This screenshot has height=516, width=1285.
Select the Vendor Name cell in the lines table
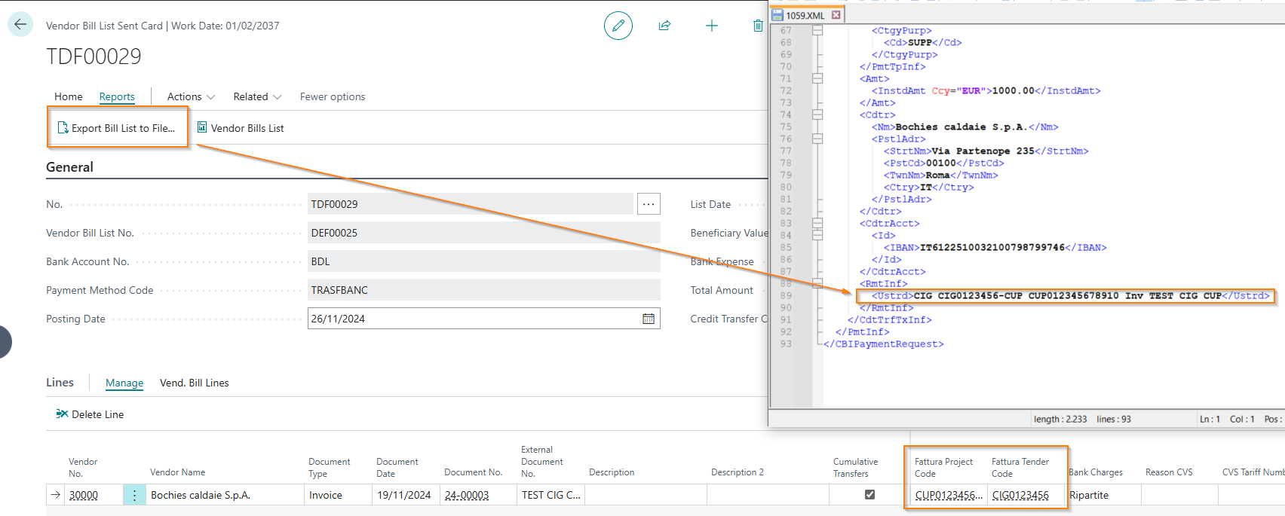[224, 495]
